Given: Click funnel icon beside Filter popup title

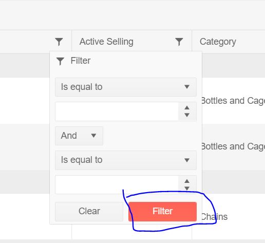Looking at the screenshot, I should (x=60, y=61).
